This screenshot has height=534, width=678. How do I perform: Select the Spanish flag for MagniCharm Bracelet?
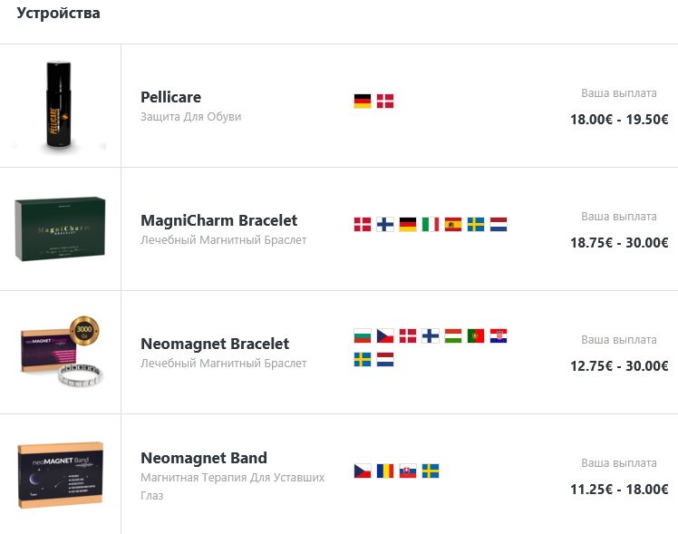(x=453, y=224)
